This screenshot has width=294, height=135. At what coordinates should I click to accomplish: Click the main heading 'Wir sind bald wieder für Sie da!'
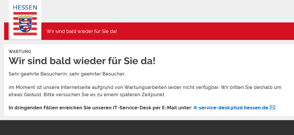82,61
